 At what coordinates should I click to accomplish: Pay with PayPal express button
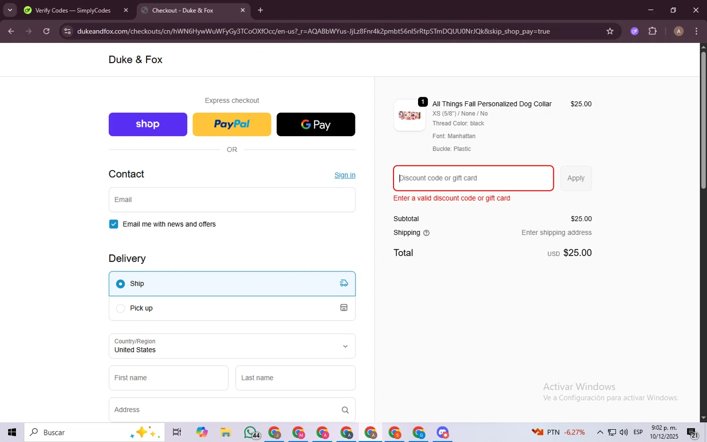point(231,124)
